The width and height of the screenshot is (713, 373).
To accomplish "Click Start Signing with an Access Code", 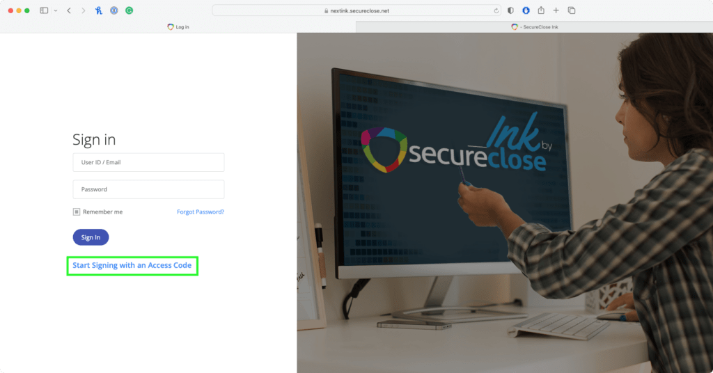I will click(x=132, y=265).
